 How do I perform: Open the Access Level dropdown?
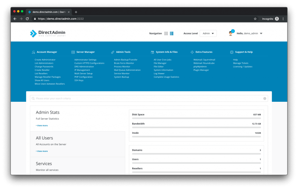pos(208,33)
